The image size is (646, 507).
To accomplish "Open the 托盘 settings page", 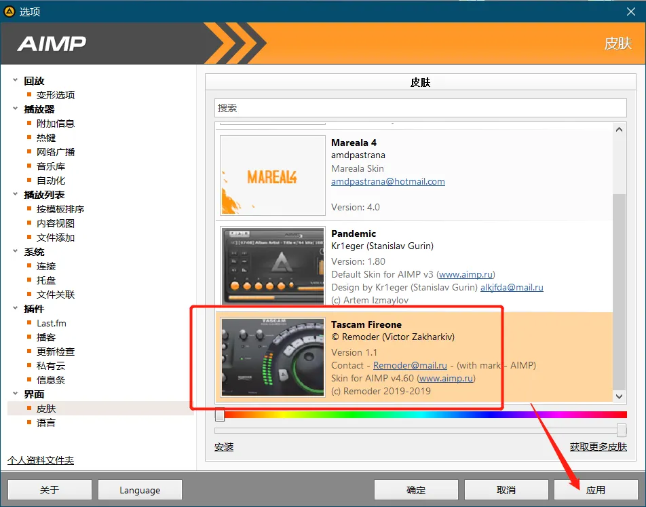I will click(x=46, y=280).
